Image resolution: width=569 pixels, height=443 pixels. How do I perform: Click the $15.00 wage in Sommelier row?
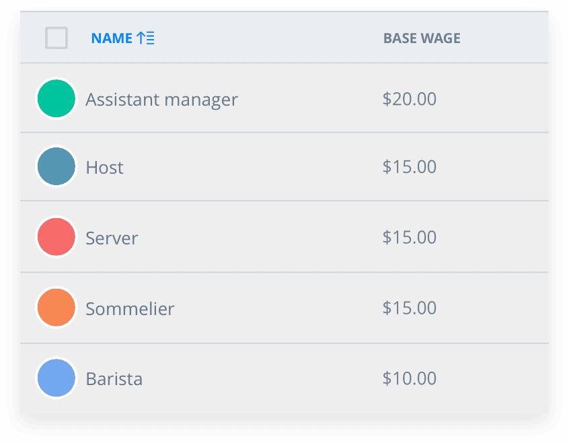tap(410, 308)
